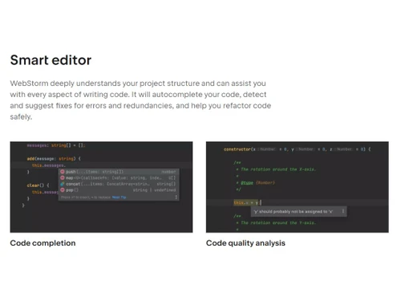Click the 'Smart editor' heading
This screenshot has width=401, height=301.
coord(51,60)
